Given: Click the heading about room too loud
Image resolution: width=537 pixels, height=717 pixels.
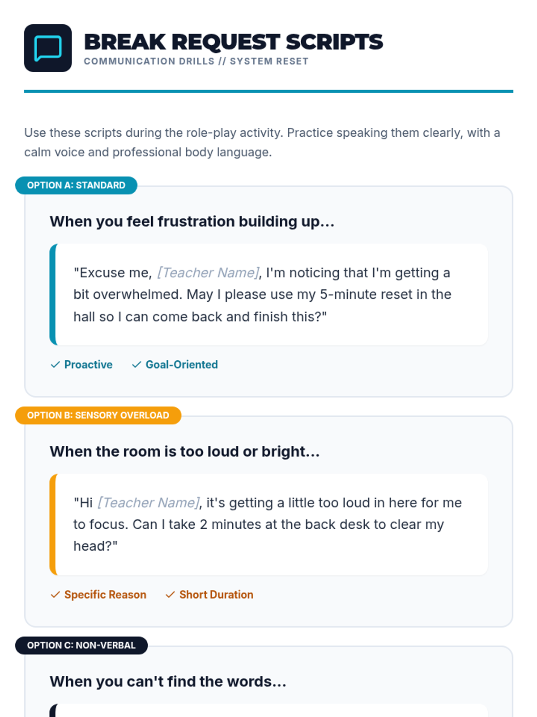Looking at the screenshot, I should click(185, 451).
